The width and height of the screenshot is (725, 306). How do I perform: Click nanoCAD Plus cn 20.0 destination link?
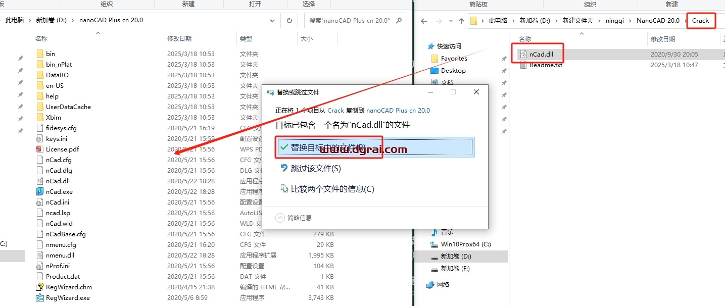point(398,110)
